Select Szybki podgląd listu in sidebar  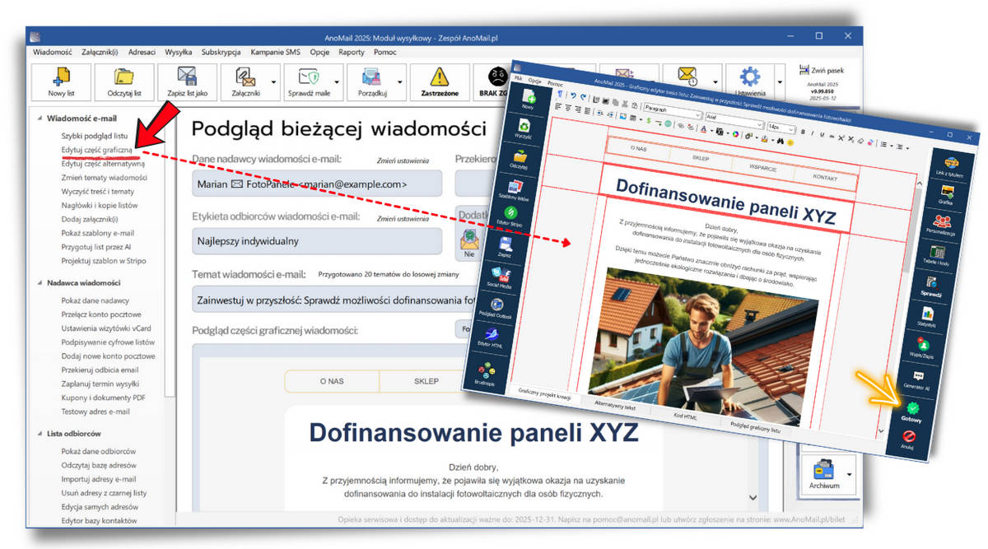click(95, 136)
